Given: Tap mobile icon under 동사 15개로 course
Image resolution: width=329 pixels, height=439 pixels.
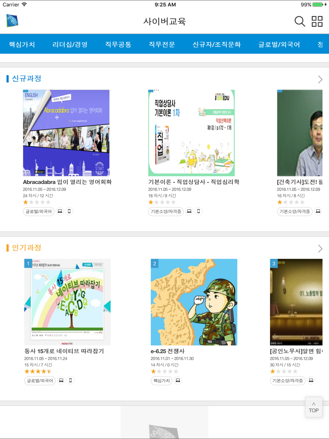Looking at the screenshot, I should pyautogui.click(x=70, y=380).
